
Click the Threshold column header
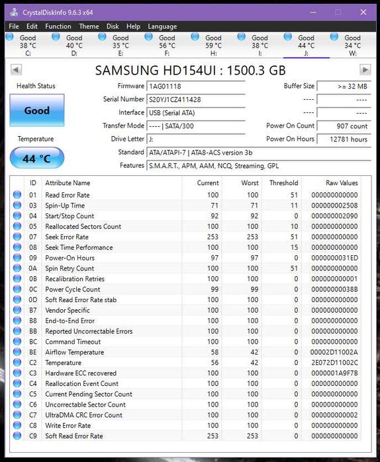283,182
